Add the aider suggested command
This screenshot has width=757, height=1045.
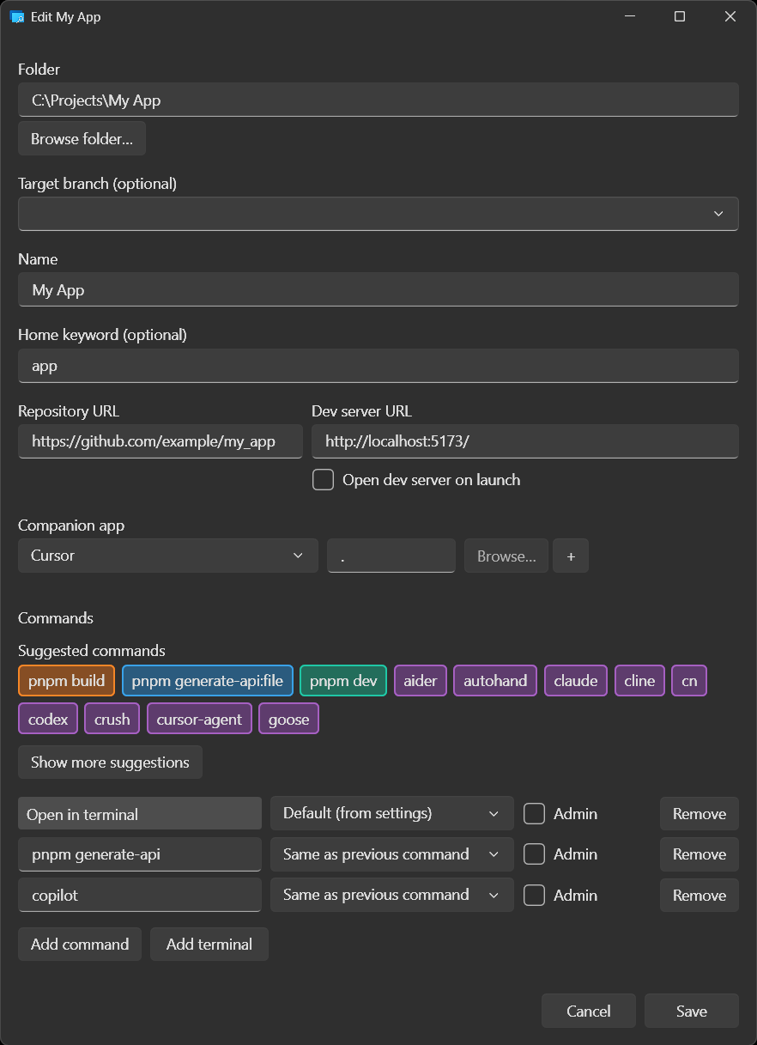pyautogui.click(x=421, y=681)
